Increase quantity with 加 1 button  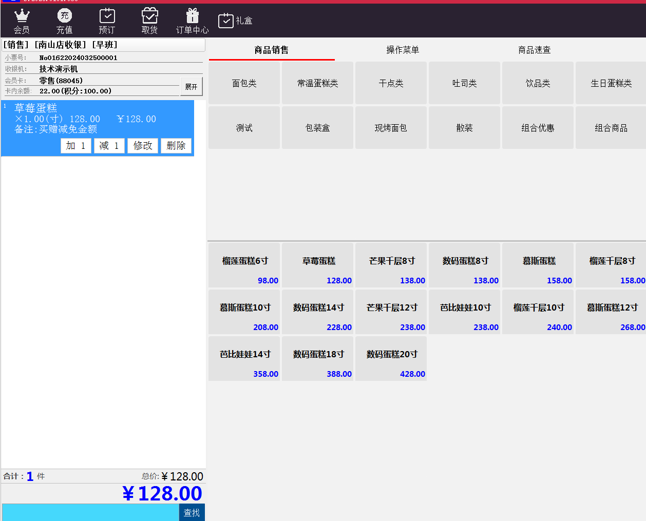click(x=76, y=146)
